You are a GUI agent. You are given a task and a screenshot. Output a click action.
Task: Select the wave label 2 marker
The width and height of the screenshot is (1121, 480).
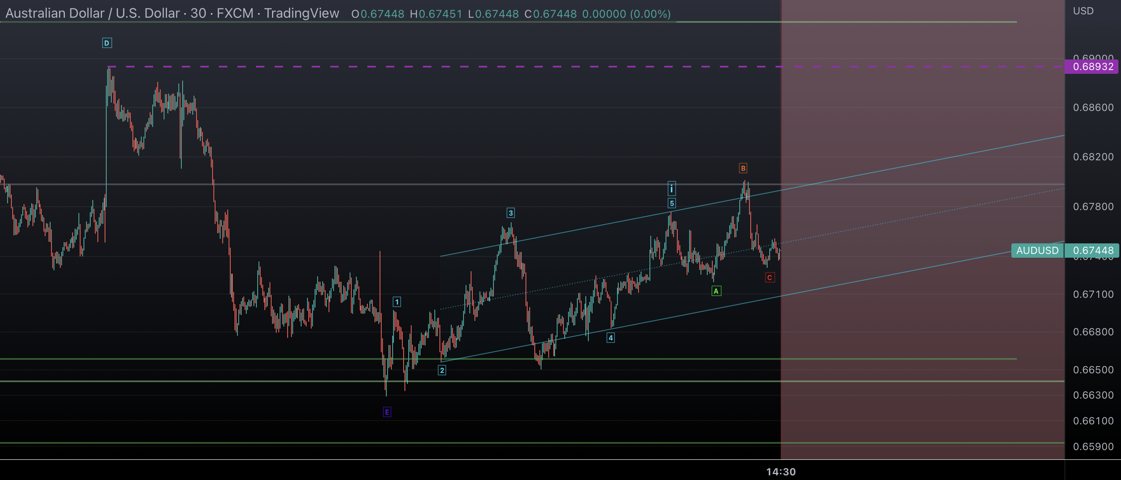(x=442, y=370)
